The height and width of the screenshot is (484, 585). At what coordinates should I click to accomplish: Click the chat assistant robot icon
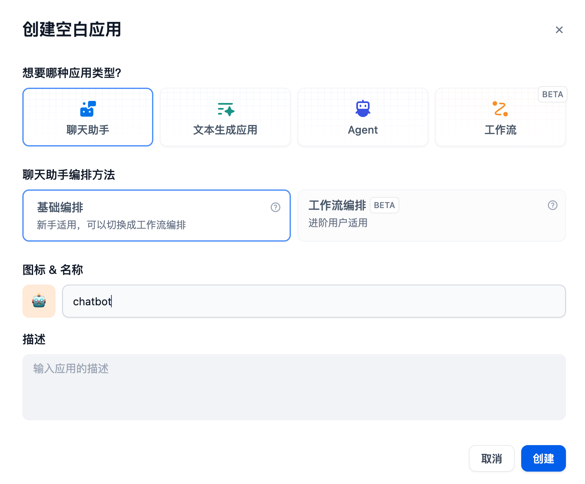(x=88, y=109)
